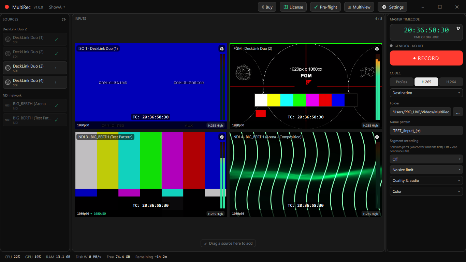The height and width of the screenshot is (262, 466).
Task: Click the H.265 High badge on NDI 4
Action: pos(371,214)
